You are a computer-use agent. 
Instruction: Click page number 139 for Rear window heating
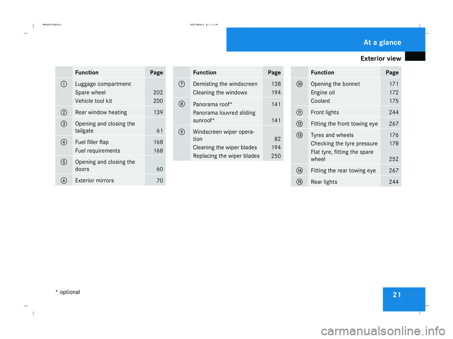point(159,112)
